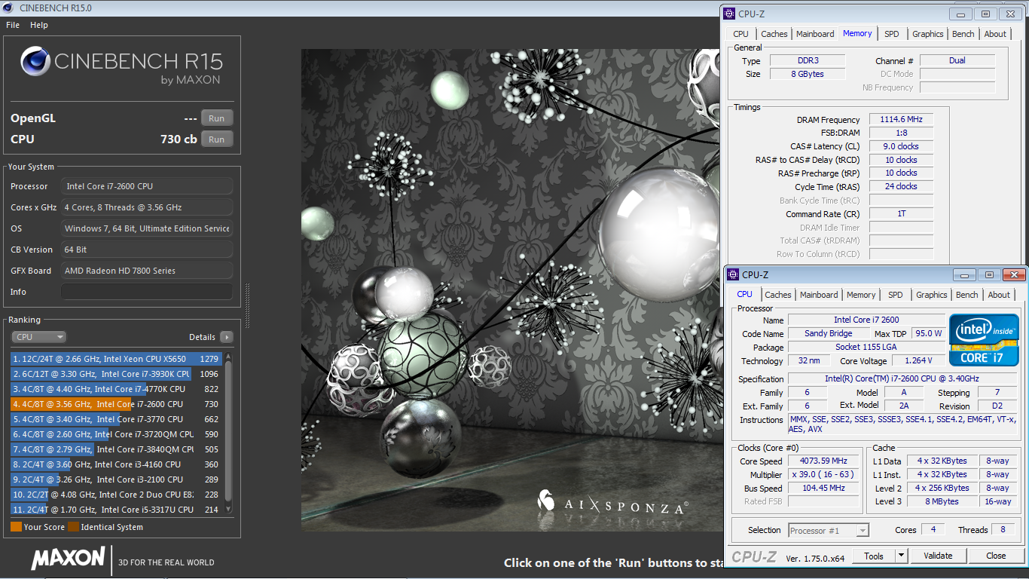The image size is (1029, 579).
Task: Click the CPU-Z Memory window title icon
Action: pos(730,14)
